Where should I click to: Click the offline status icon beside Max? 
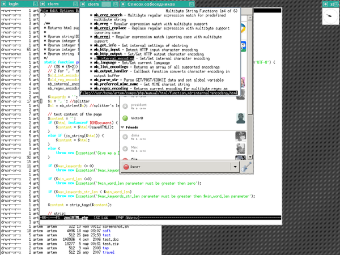click(125, 148)
